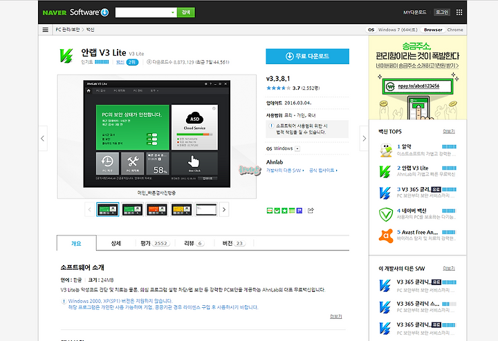Open 개발사의 다른 S/W link
The image size is (498, 341).
285,170
